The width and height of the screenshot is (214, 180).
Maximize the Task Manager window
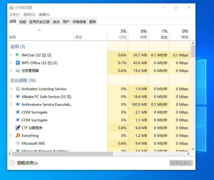coord(176,7)
